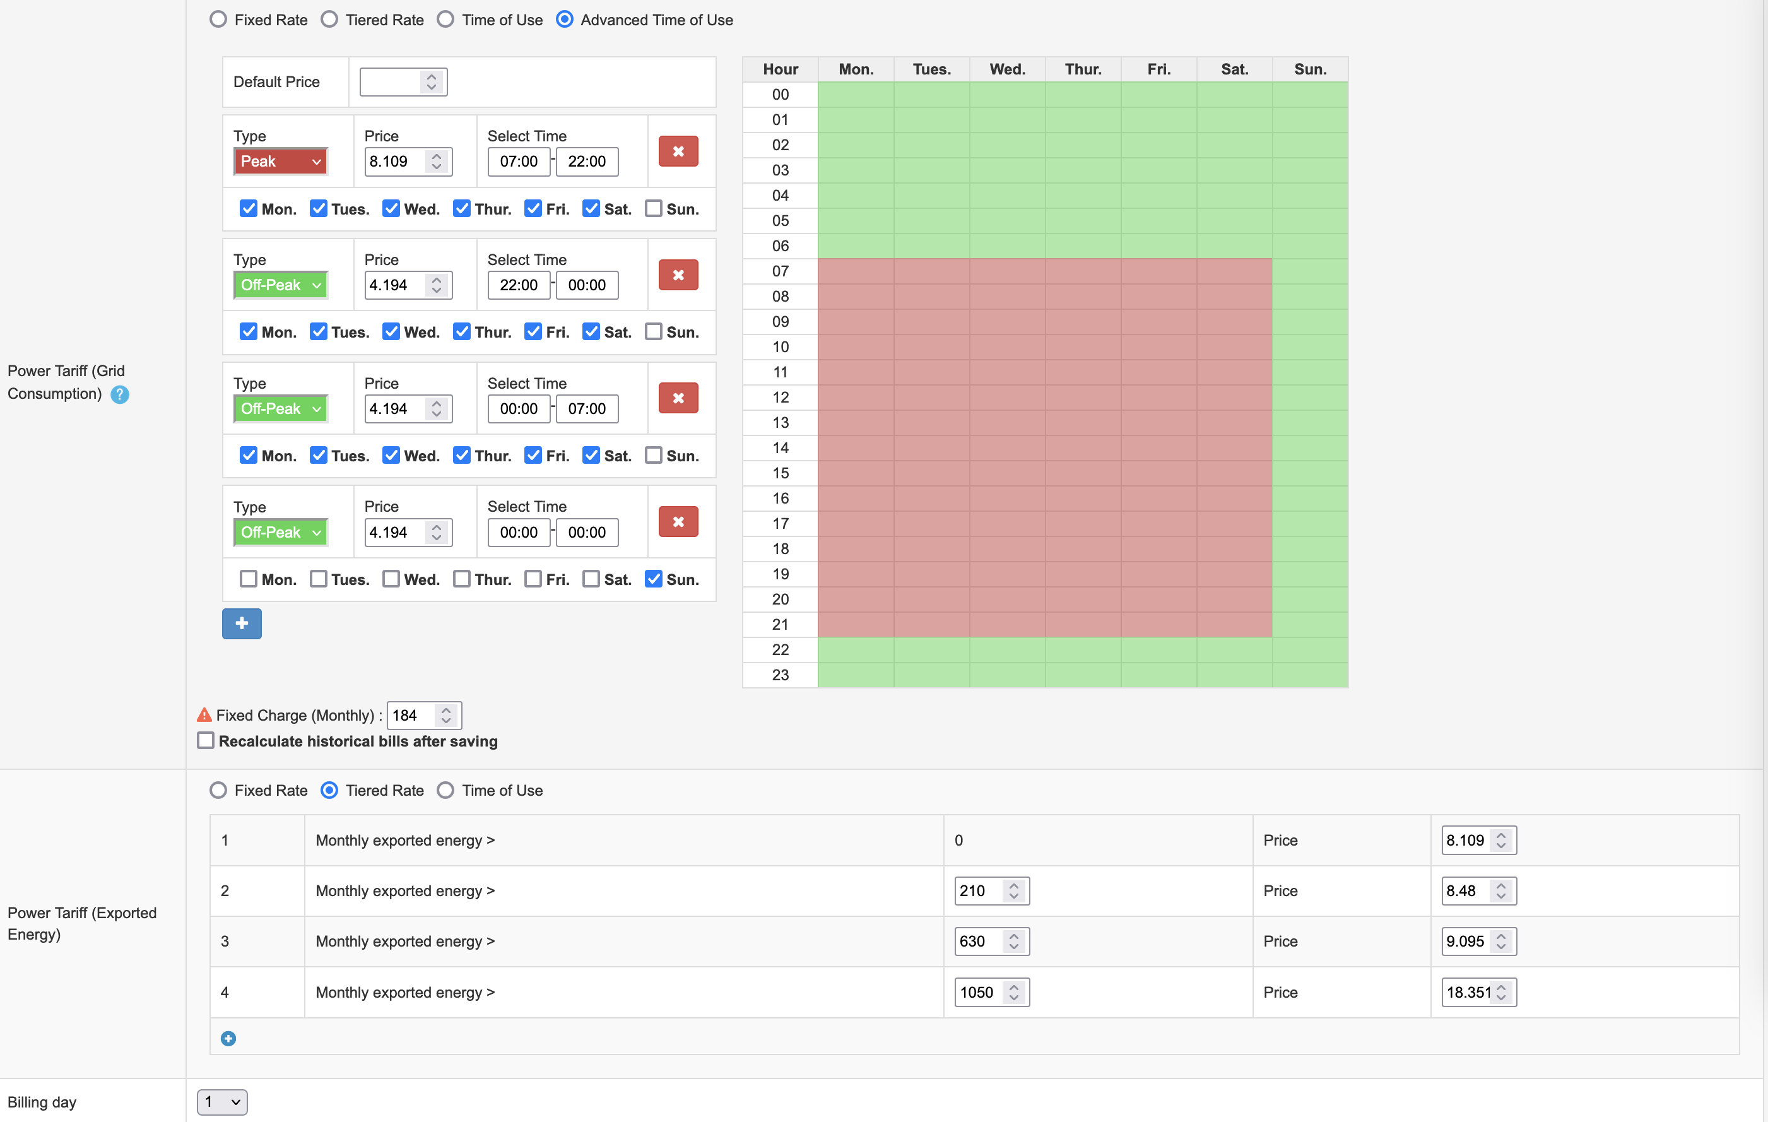Click the Peak start time 07:00 field
The image size is (1768, 1122).
pos(519,162)
